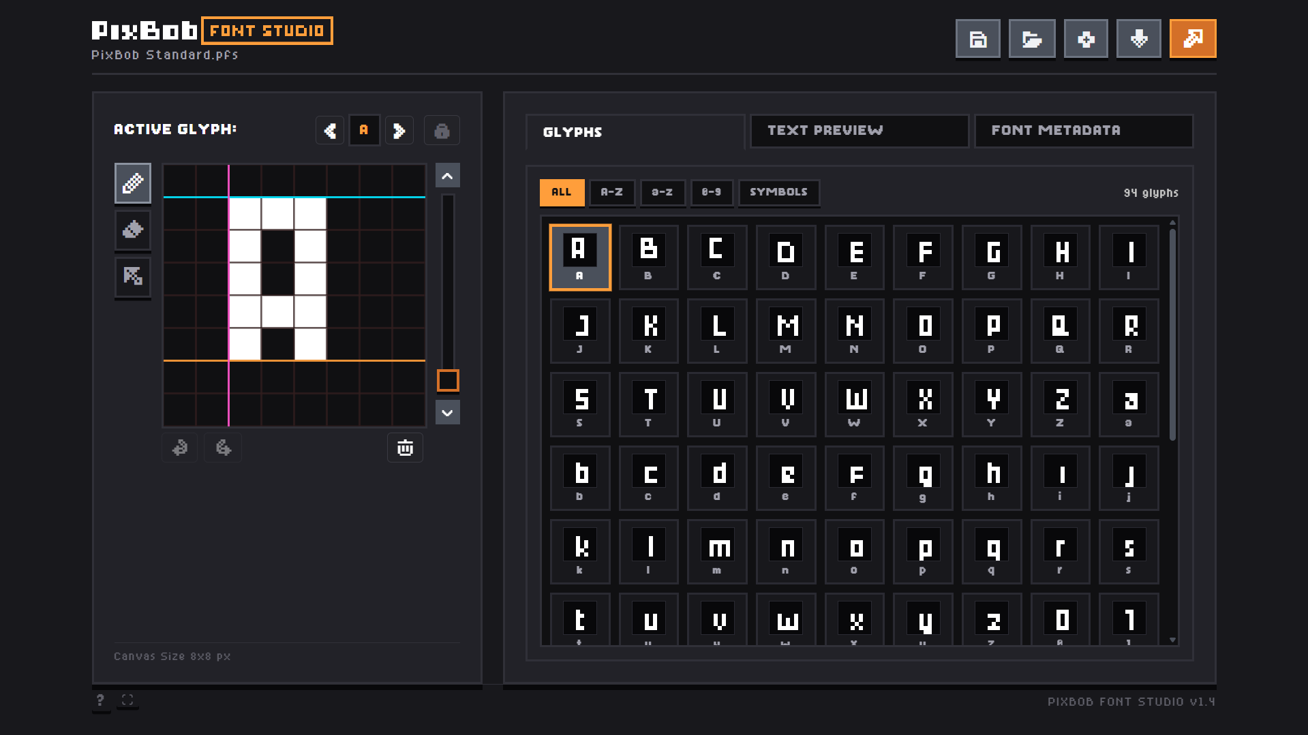Toggle fullscreen icon at bottom left
Viewport: 1308px width, 735px height.
(x=127, y=700)
